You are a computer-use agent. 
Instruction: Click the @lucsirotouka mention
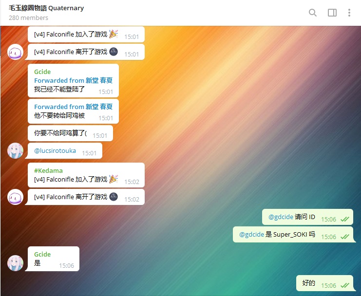pyautogui.click(x=55, y=150)
